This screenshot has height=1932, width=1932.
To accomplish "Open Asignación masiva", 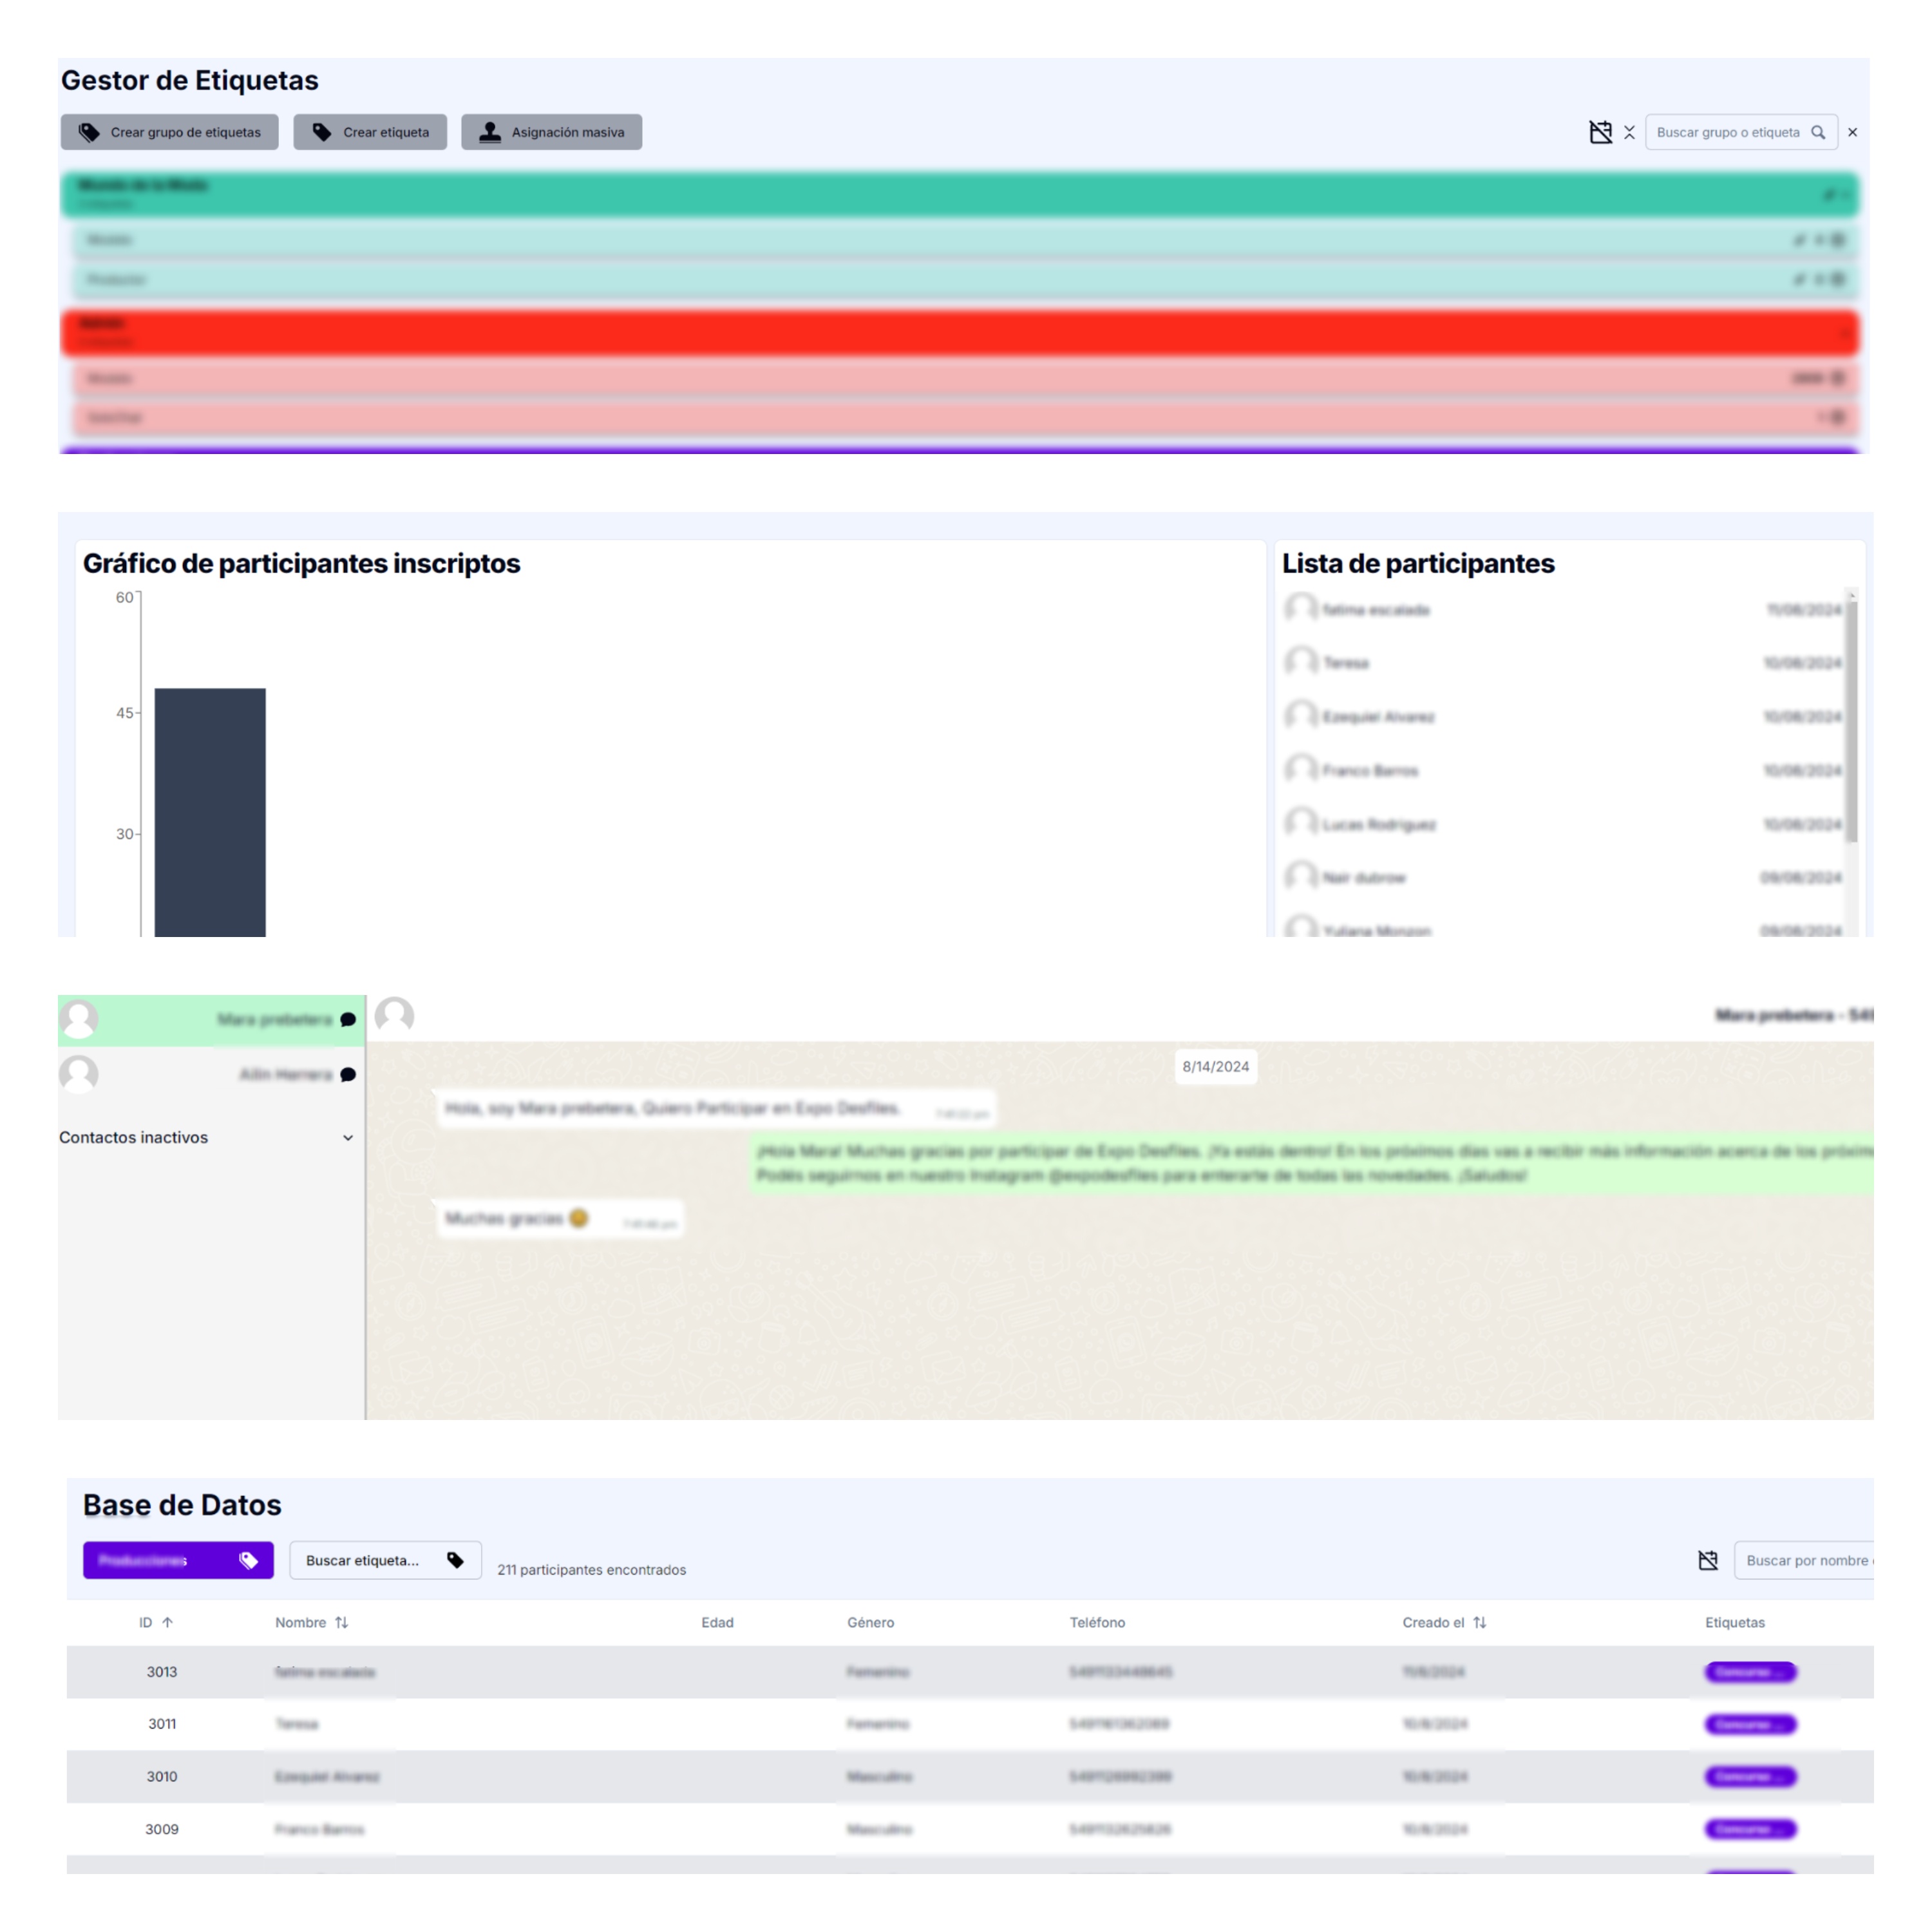I will (x=551, y=132).
